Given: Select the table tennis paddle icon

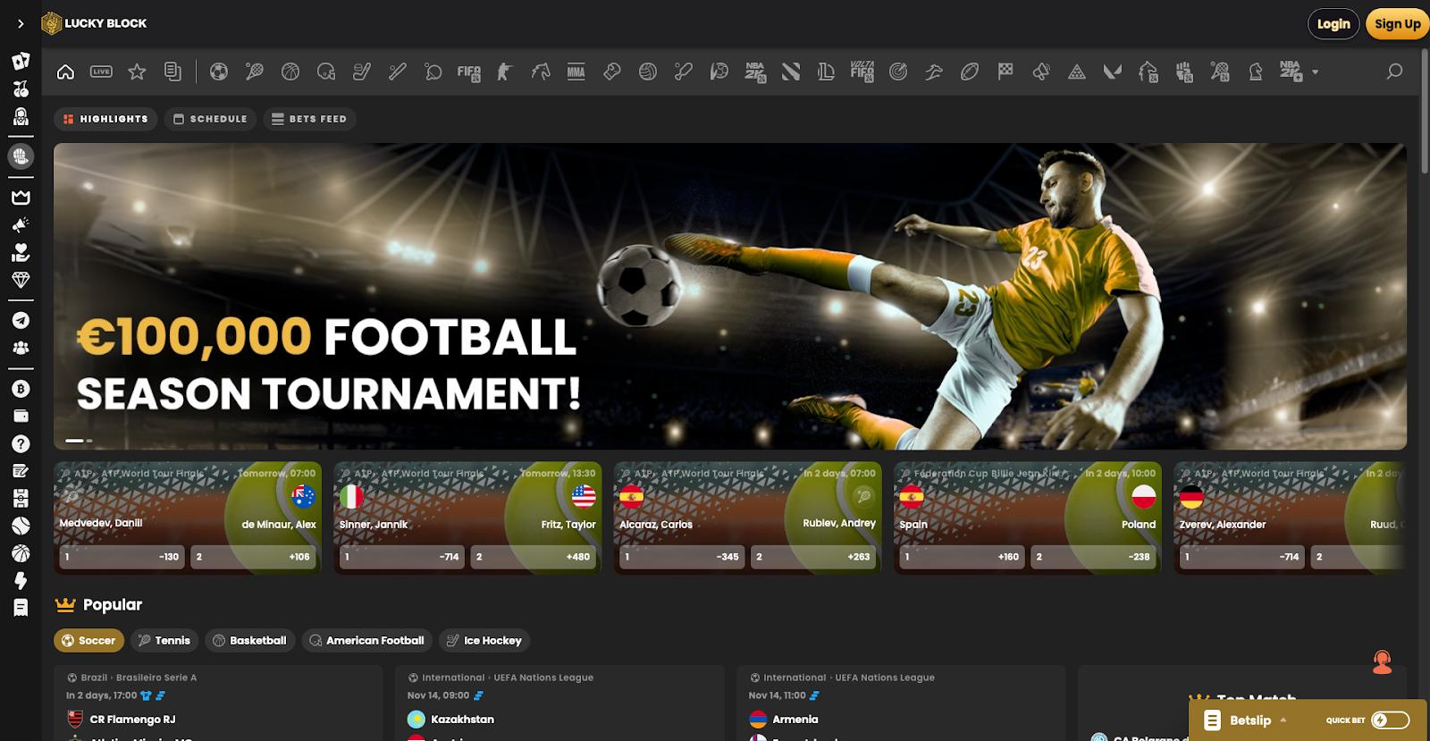Looking at the screenshot, I should tap(433, 72).
